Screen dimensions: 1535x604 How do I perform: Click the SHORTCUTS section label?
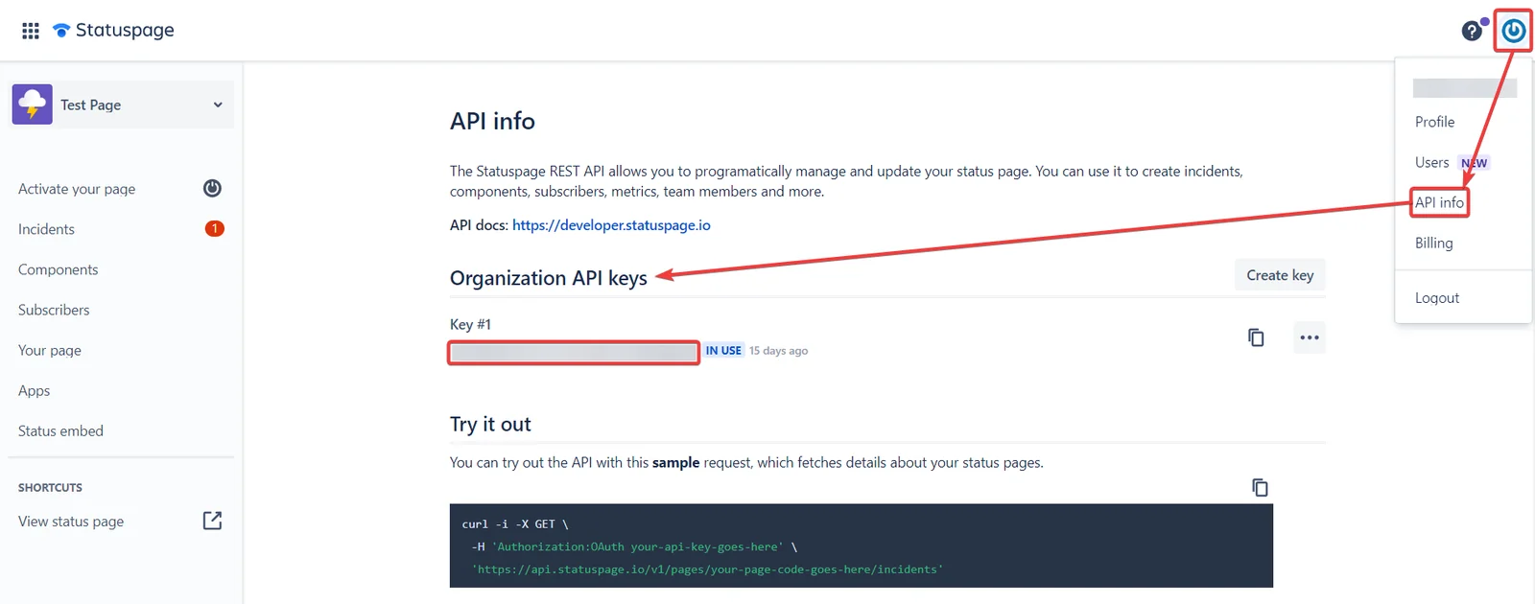(x=50, y=487)
